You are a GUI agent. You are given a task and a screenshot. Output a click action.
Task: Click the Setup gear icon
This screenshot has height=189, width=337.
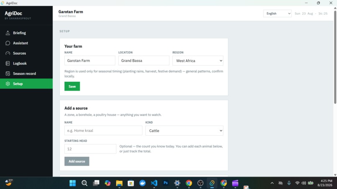[8, 84]
